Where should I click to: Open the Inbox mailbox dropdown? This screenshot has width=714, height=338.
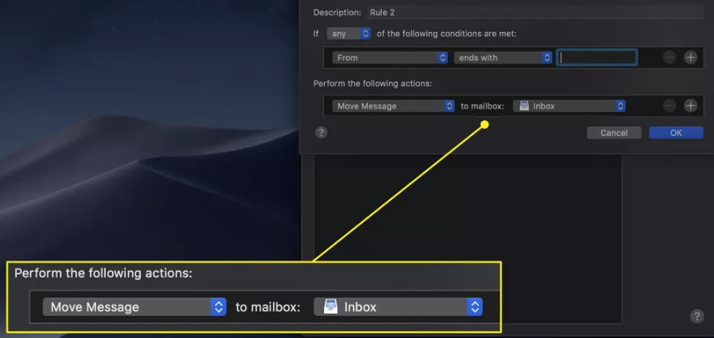pyautogui.click(x=569, y=106)
